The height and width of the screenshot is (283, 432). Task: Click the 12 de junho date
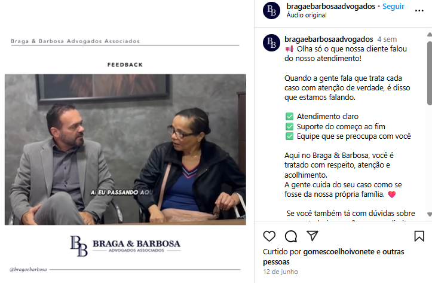pyautogui.click(x=280, y=272)
